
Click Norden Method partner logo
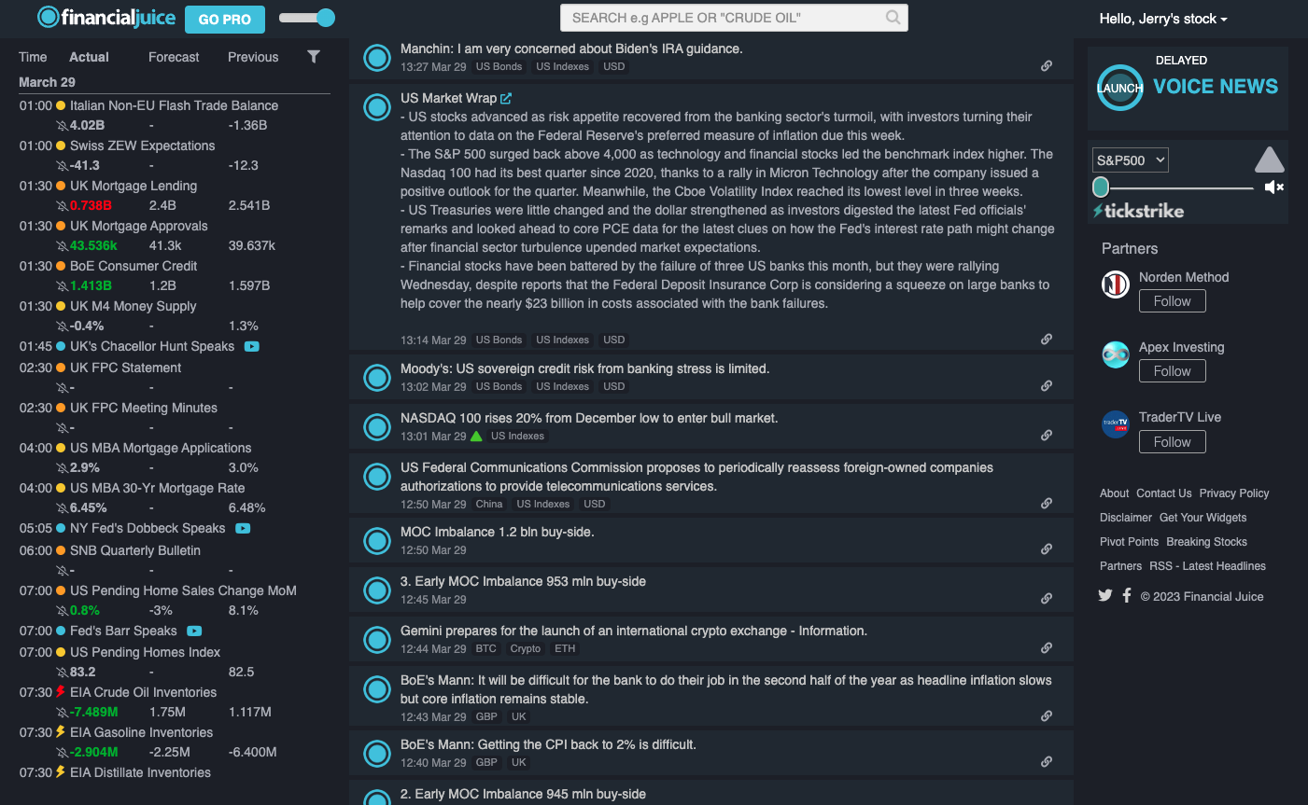pos(1116,284)
